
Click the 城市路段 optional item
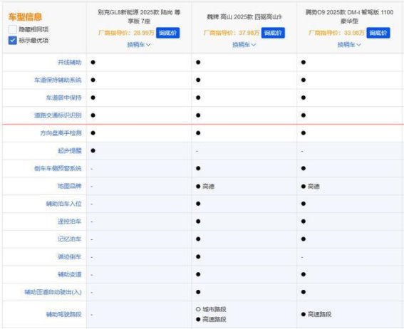(214, 309)
